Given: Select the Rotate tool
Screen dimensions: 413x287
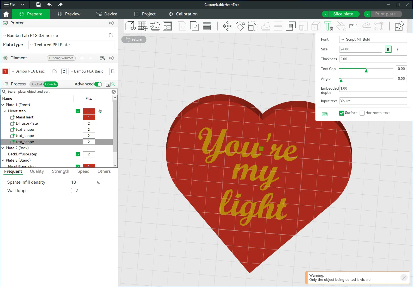Looking at the screenshot, I should click(x=240, y=26).
